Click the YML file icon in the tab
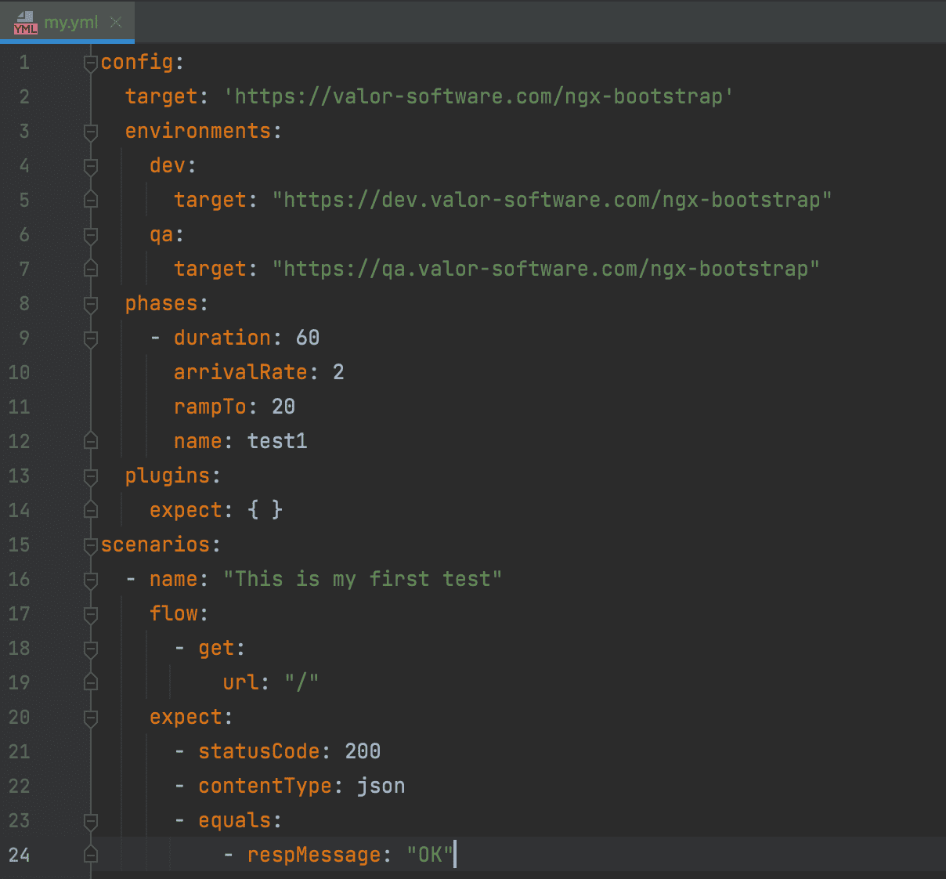This screenshot has height=879, width=946. (x=25, y=23)
